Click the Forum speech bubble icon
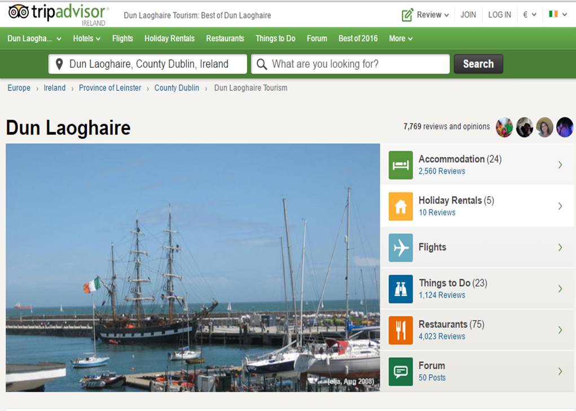This screenshot has height=411, width=576. pyautogui.click(x=401, y=371)
